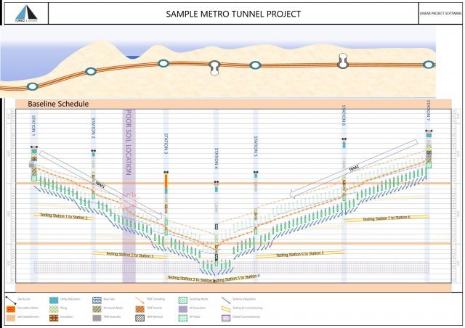Click the 'Site Access' legend label
Screen dimensions: 465x328
(x=24, y=300)
